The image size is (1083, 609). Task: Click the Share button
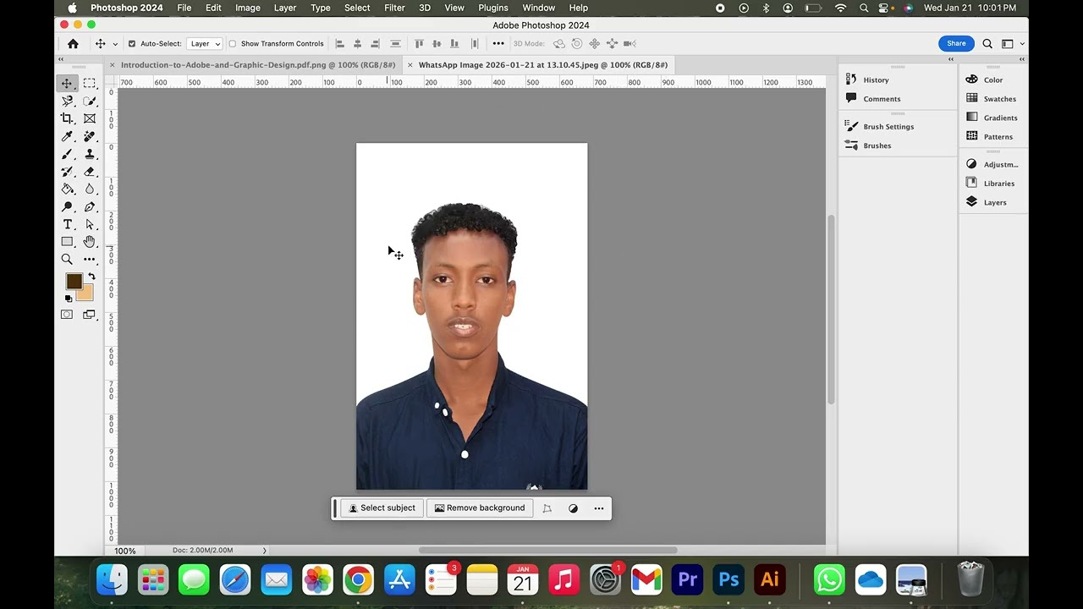coord(956,43)
